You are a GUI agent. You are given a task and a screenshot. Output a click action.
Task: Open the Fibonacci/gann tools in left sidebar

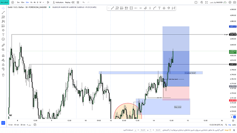point(3,17)
